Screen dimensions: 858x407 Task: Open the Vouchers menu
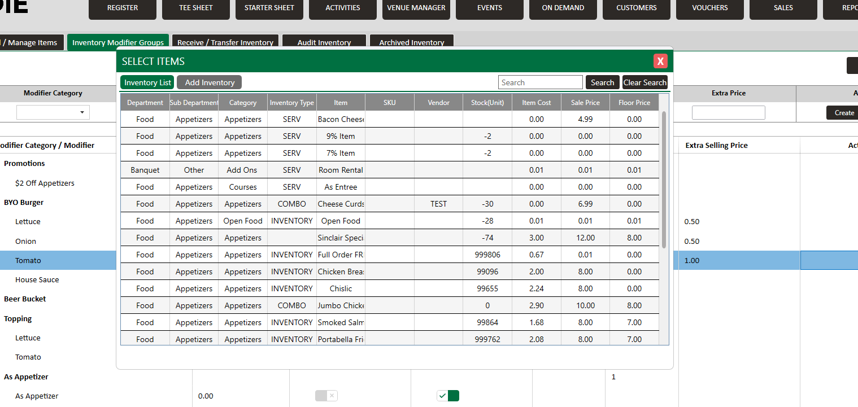coord(710,8)
